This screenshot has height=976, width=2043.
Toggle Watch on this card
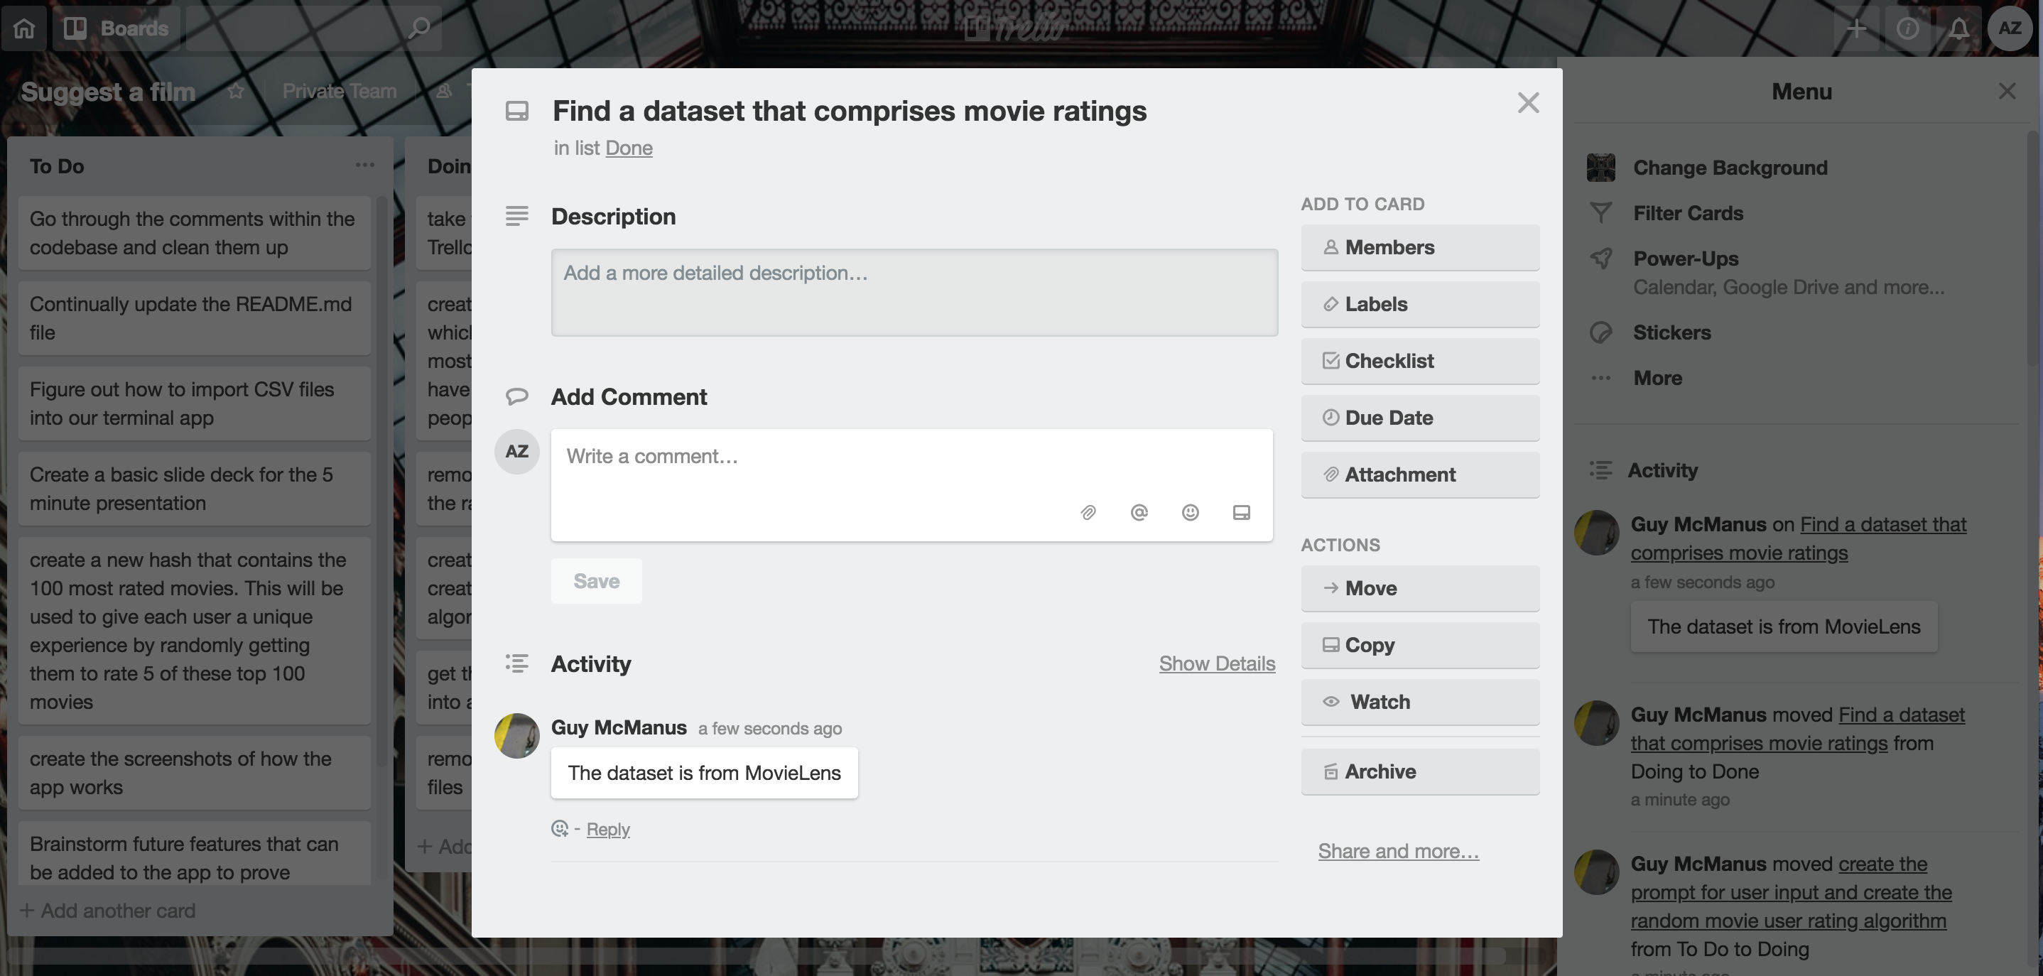coord(1419,702)
